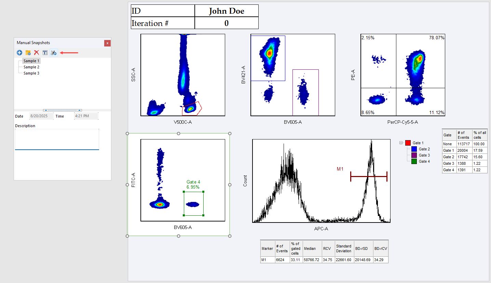Image resolution: width=491 pixels, height=283 pixels.
Task: Click the panel splitter above Date field
Action: pyautogui.click(x=63, y=110)
